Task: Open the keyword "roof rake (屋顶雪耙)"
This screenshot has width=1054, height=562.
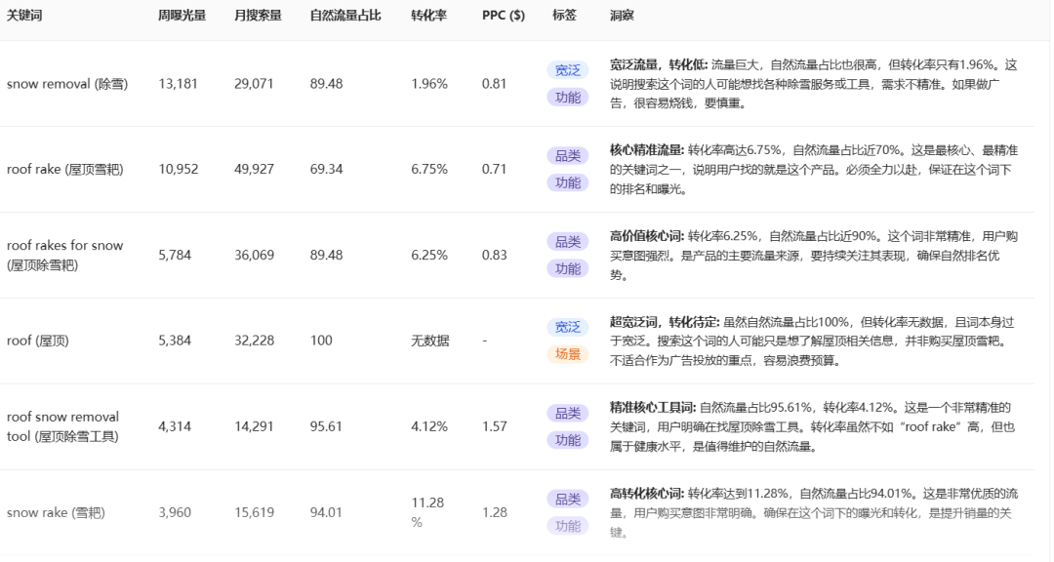Action: (62, 167)
